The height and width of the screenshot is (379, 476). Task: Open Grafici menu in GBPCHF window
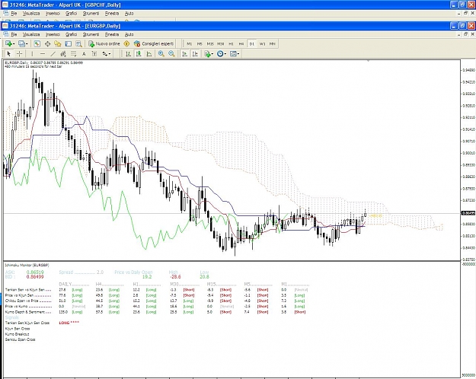tap(72, 14)
